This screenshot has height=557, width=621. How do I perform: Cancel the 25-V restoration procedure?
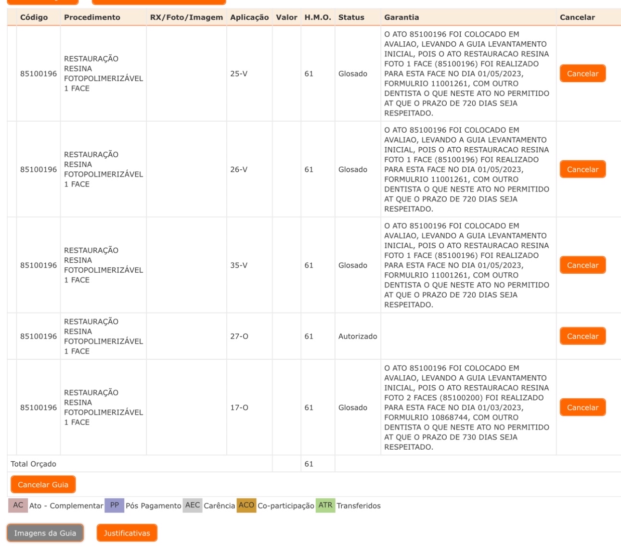[x=582, y=74]
